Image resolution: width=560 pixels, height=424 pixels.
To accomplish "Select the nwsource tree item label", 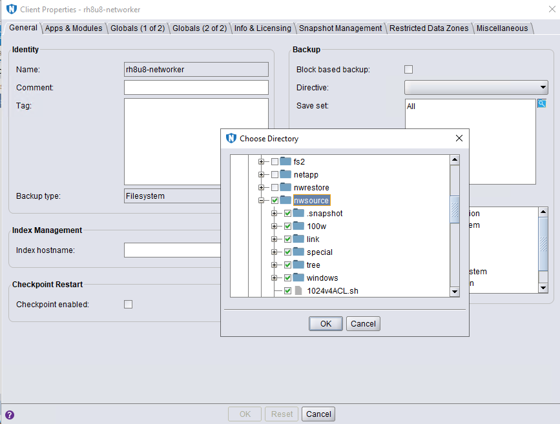I will coord(311,200).
